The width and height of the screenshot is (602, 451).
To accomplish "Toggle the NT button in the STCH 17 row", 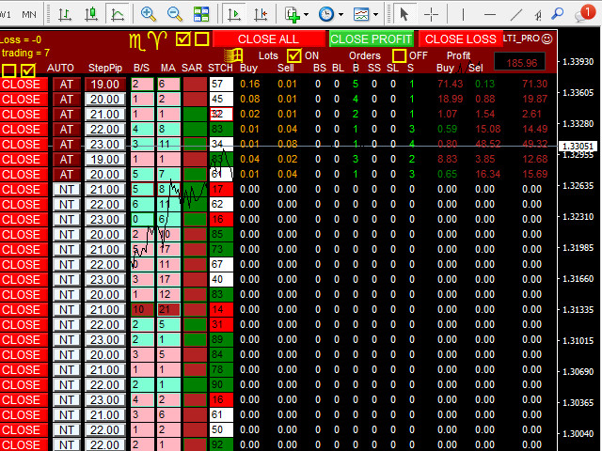I will pos(67,190).
